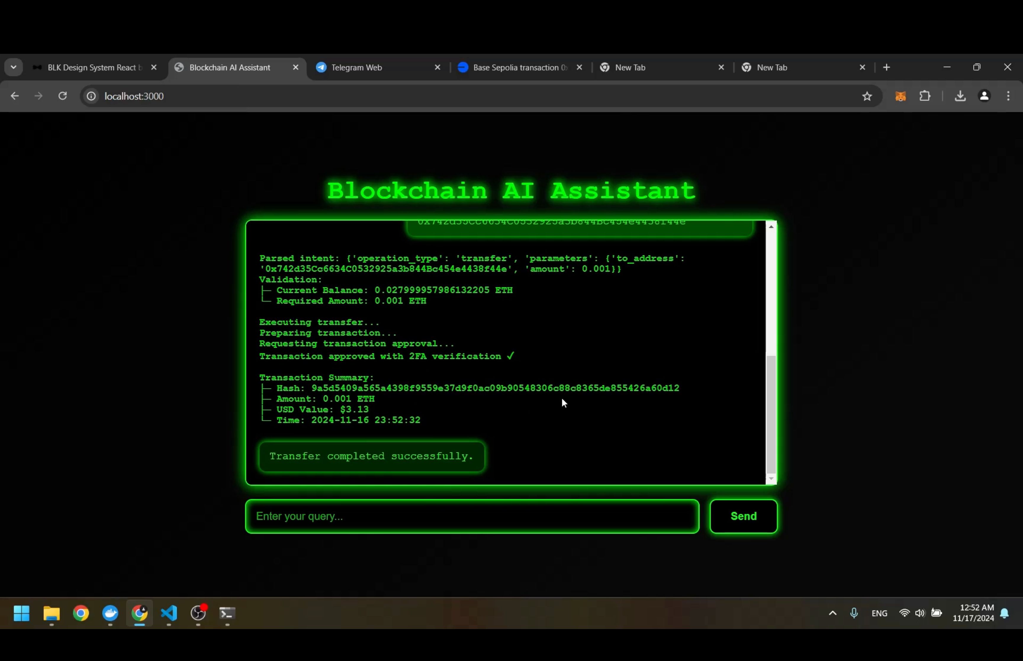1023x661 pixels.
Task: Click chat scrollbar down arrow
Action: point(771,478)
